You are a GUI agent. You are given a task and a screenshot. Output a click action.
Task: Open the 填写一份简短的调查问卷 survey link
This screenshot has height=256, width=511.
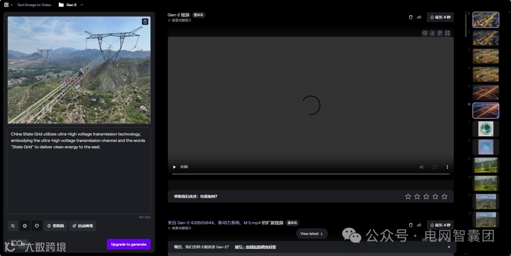[255, 247]
